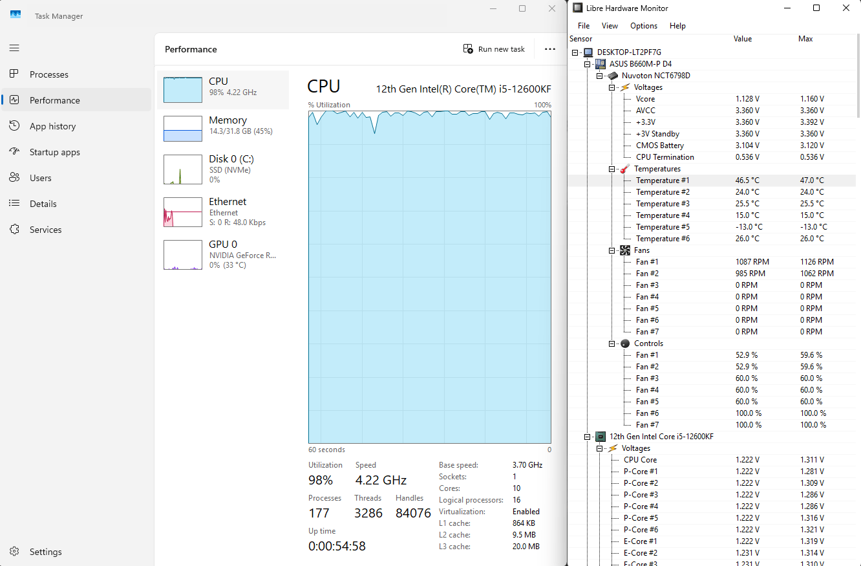Open Details via the list icon
The height and width of the screenshot is (566, 861).
pyautogui.click(x=14, y=204)
